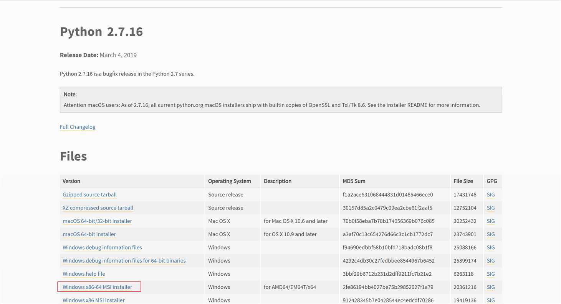Click the Release Date March 4, 2019 text
Viewport: 561px width, 304px height.
pos(98,55)
